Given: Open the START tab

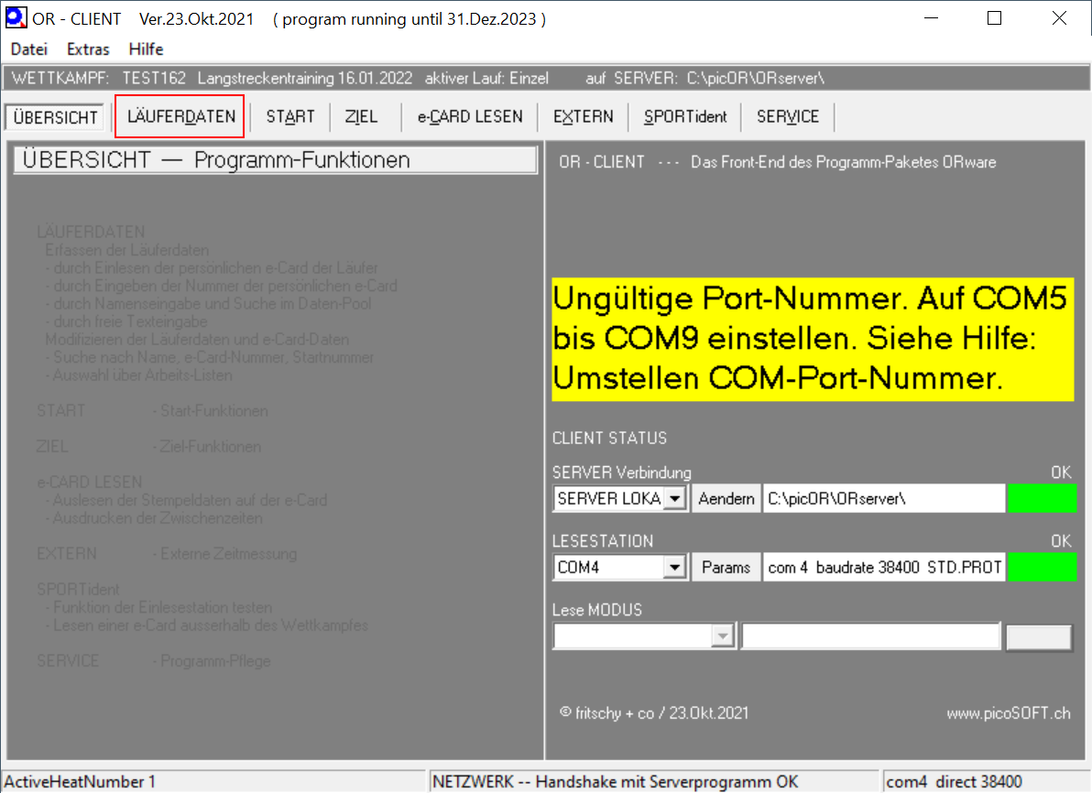Looking at the screenshot, I should pyautogui.click(x=290, y=116).
